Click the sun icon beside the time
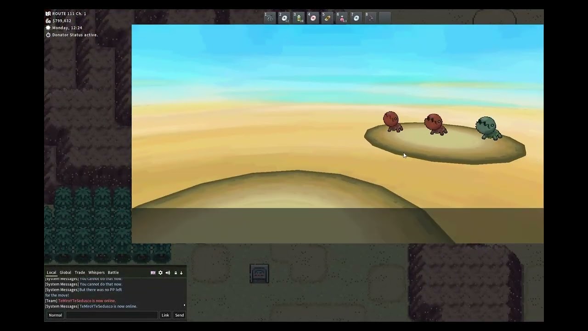Image resolution: width=588 pixels, height=331 pixels. point(48,28)
